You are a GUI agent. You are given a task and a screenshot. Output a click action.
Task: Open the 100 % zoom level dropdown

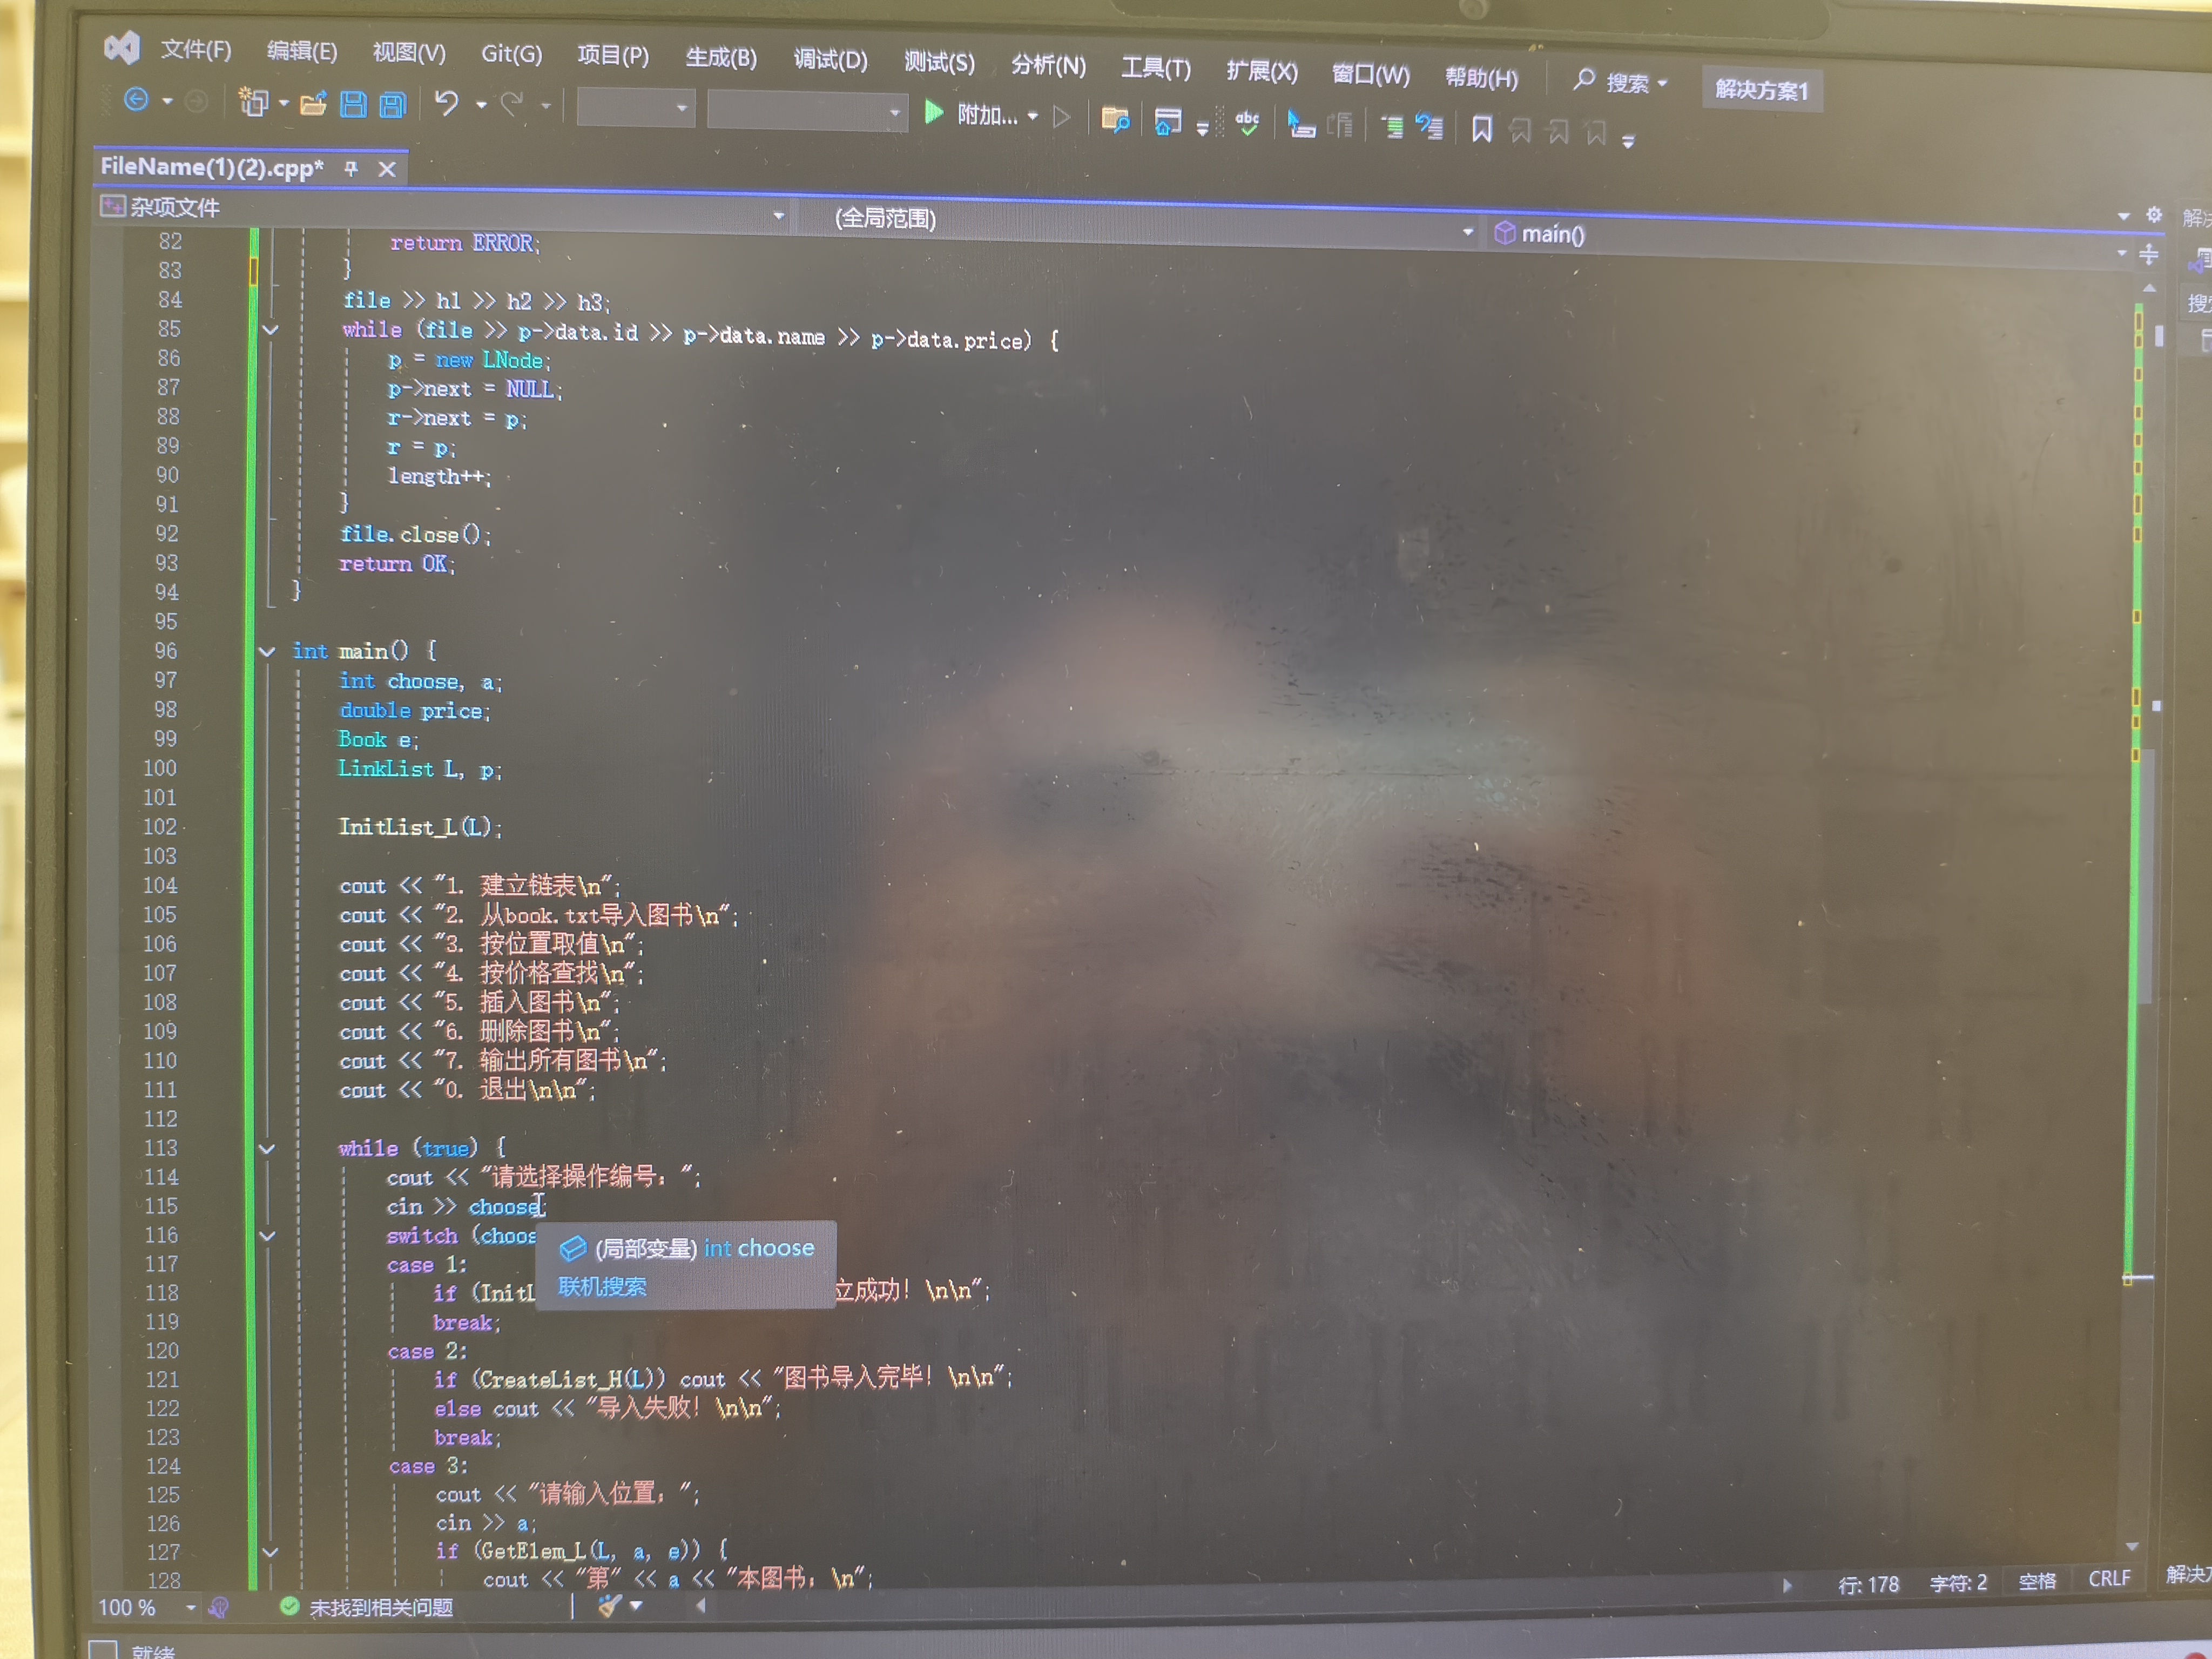click(x=190, y=1608)
